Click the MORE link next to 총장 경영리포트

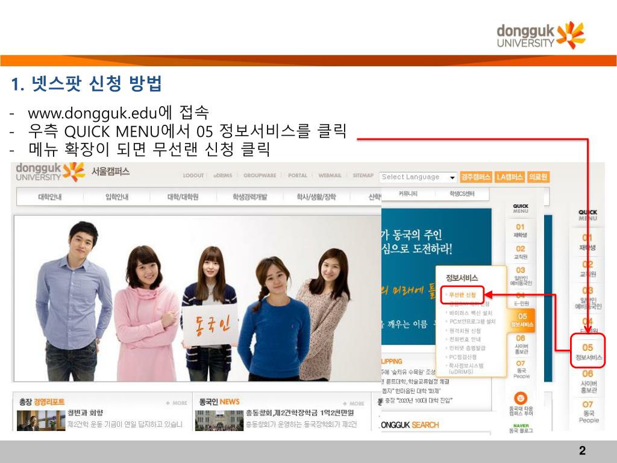click(x=177, y=403)
